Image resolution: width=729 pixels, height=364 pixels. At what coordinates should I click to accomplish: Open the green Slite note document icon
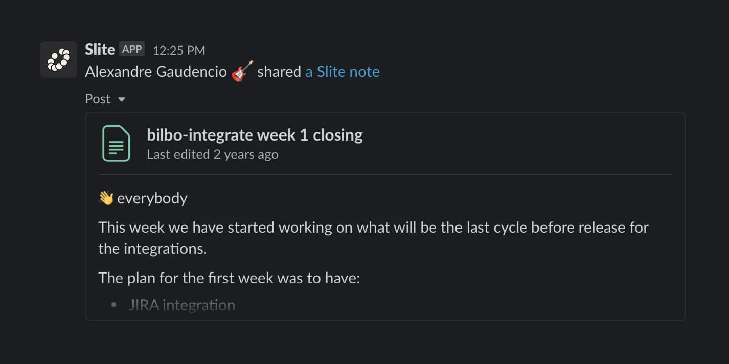(x=116, y=144)
